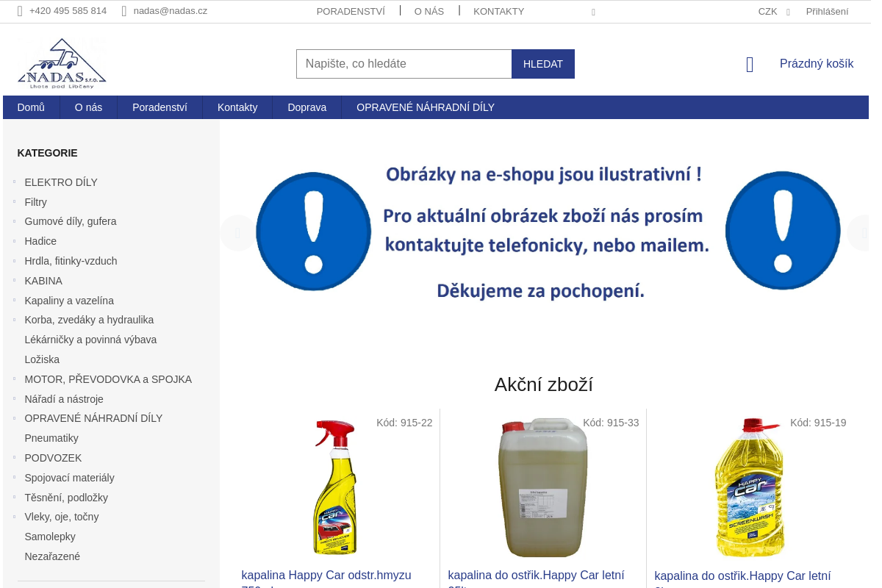
Task: Expand the Korba, zvedáky a hydraulika category
Action: [x=14, y=320]
